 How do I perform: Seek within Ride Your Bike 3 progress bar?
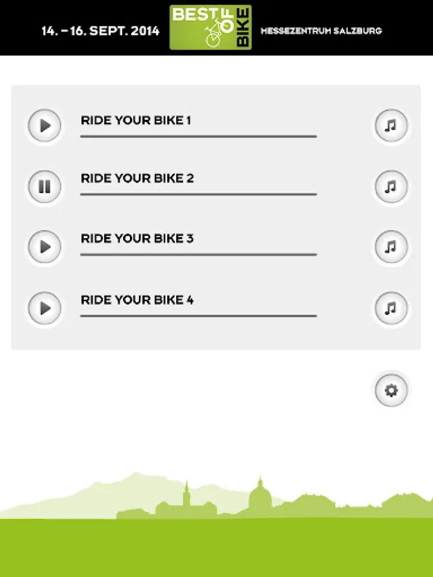pyautogui.click(x=198, y=255)
